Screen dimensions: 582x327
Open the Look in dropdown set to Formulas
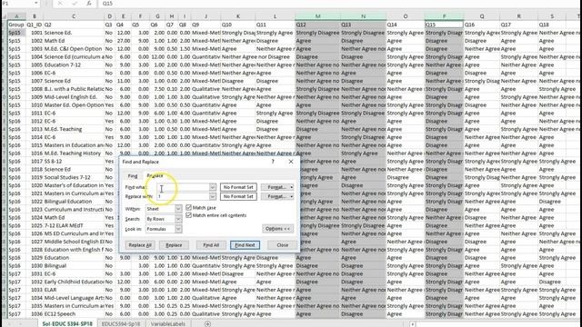coord(178,229)
